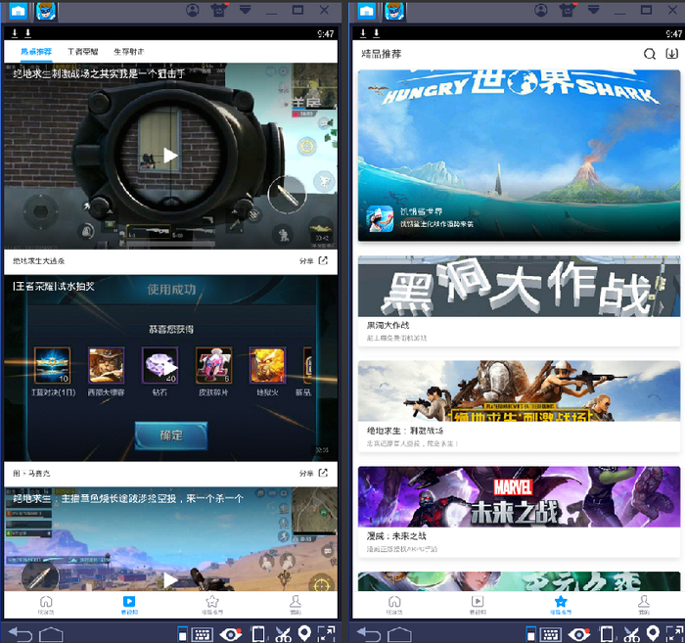Open the download manager icon beside search
This screenshot has height=643, width=685.
(x=671, y=54)
